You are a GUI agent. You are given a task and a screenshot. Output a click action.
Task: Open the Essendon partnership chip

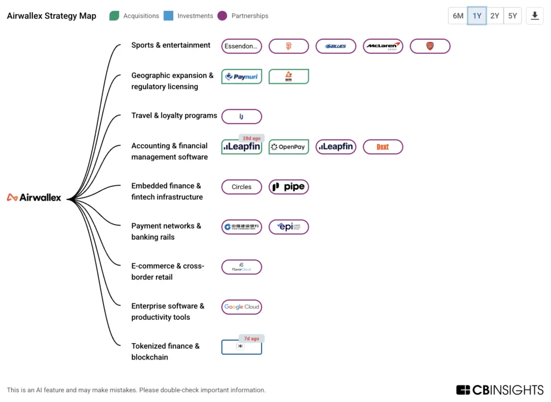[x=242, y=46]
